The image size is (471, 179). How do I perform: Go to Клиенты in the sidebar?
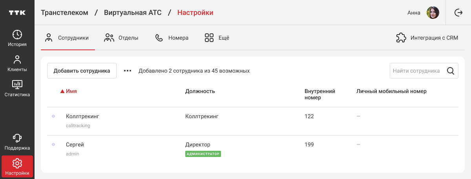click(x=17, y=64)
